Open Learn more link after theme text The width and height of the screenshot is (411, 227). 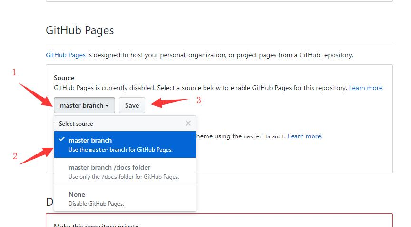(x=304, y=136)
